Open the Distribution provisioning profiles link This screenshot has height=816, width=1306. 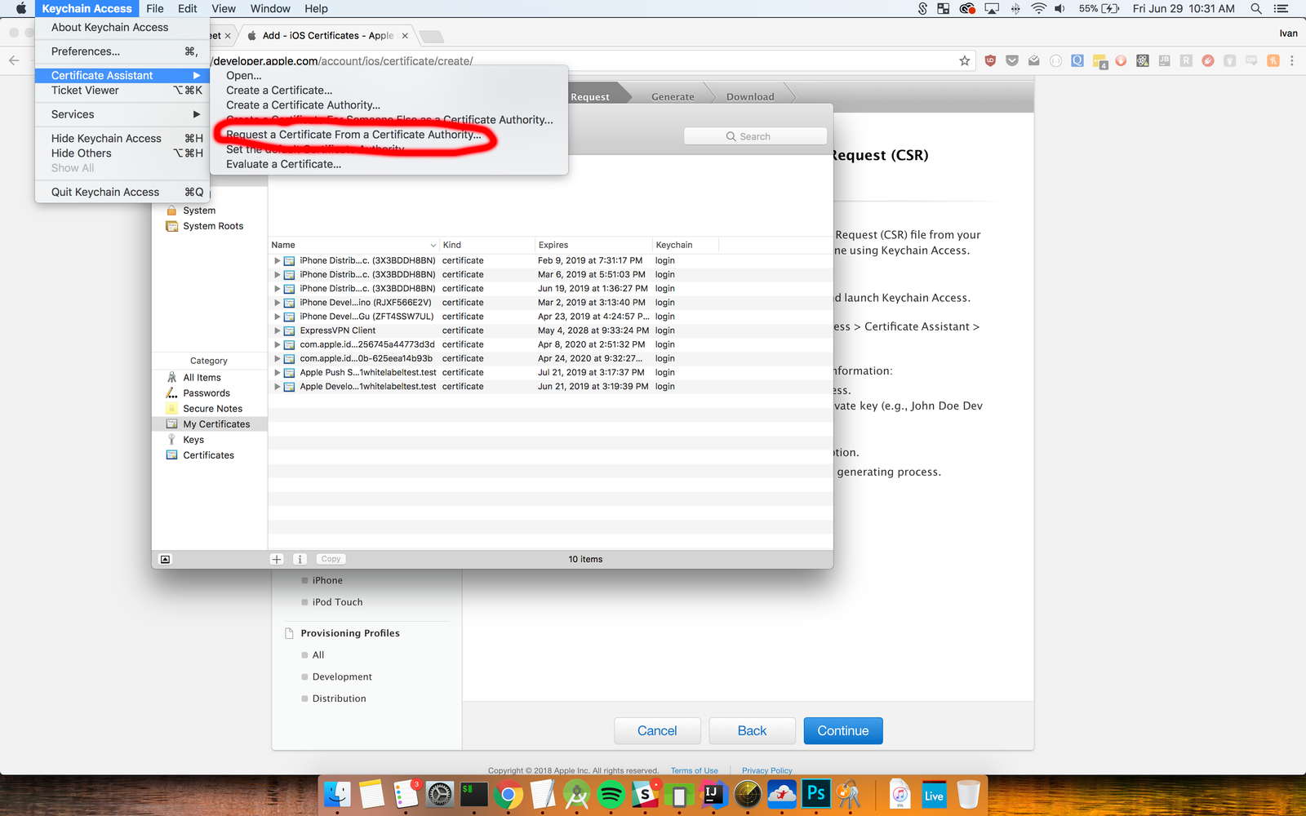point(340,698)
